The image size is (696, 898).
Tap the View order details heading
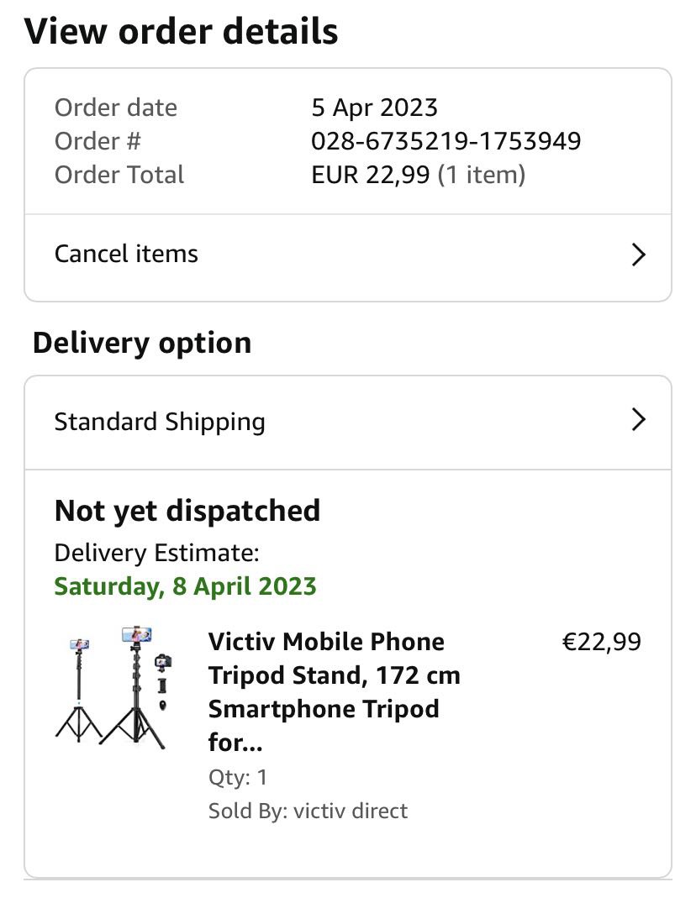click(x=181, y=32)
